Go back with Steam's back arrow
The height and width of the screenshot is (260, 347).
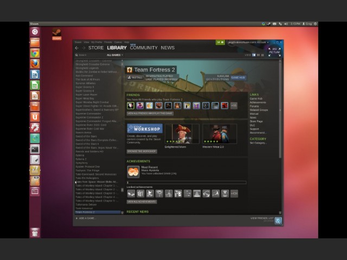click(x=77, y=48)
